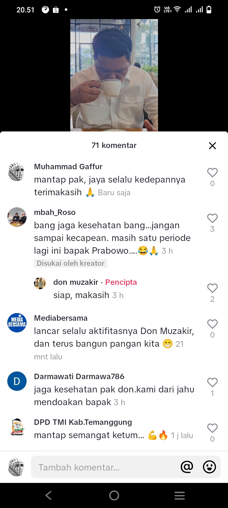
Task: Tap the video preview above comments
Action: click(x=114, y=75)
